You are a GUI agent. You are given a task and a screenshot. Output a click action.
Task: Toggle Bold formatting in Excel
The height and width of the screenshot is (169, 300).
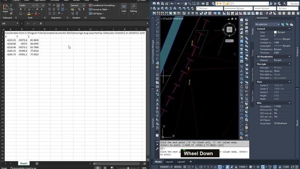tap(21, 9)
